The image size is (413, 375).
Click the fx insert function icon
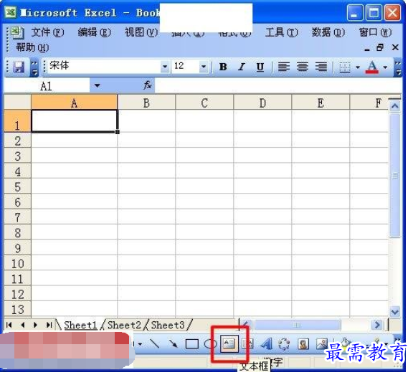click(147, 85)
